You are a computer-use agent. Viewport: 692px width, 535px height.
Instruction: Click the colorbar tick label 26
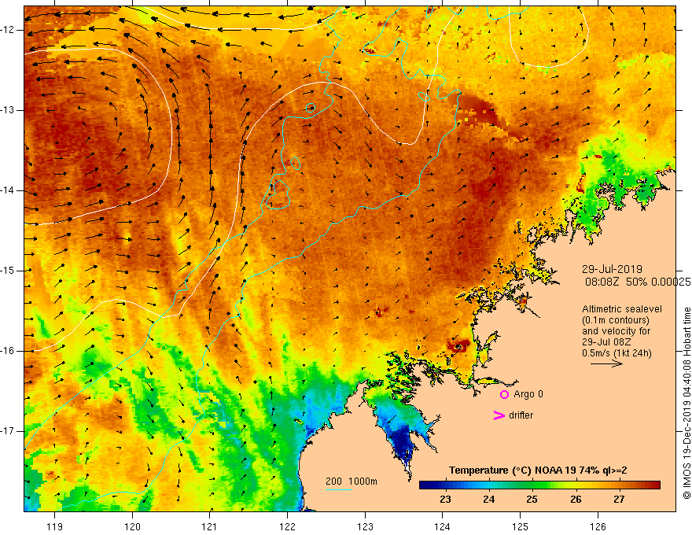tap(576, 500)
